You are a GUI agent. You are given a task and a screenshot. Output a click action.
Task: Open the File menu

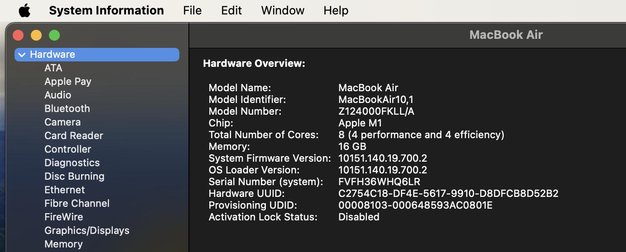tap(192, 10)
